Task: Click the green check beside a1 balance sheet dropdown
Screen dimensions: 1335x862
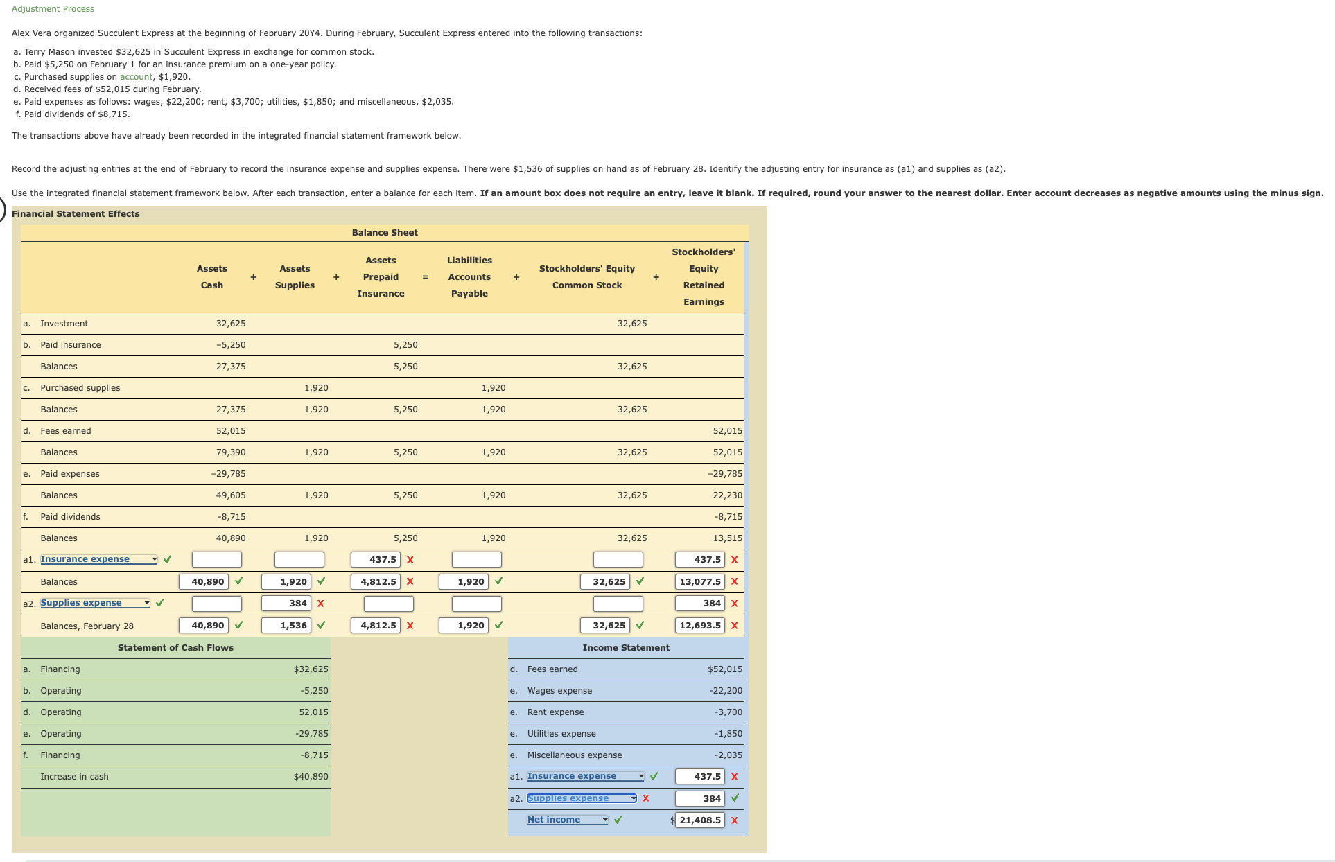Action: (168, 559)
